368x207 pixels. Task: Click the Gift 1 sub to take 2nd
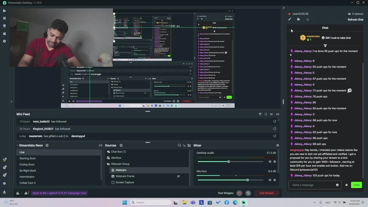pos(336,38)
